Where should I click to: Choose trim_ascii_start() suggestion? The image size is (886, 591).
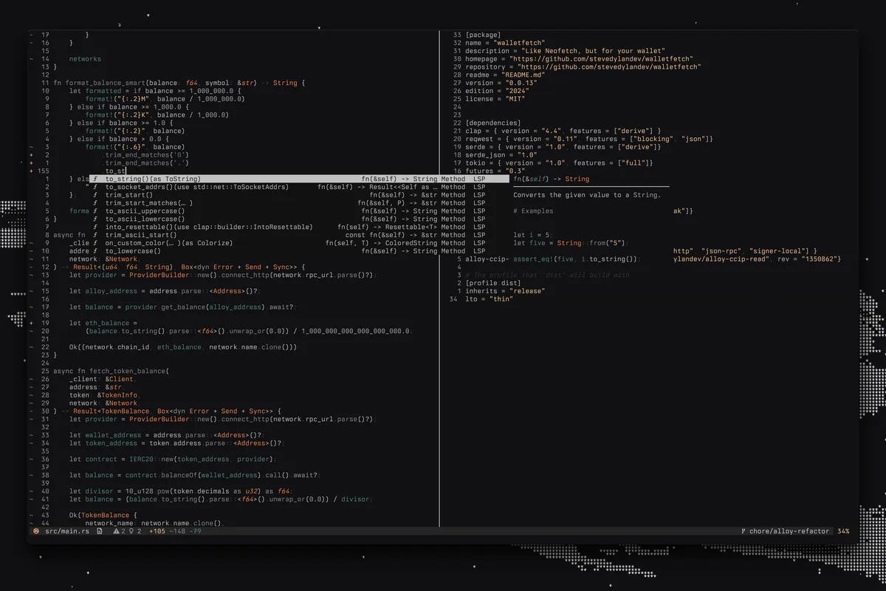pyautogui.click(x=299, y=235)
